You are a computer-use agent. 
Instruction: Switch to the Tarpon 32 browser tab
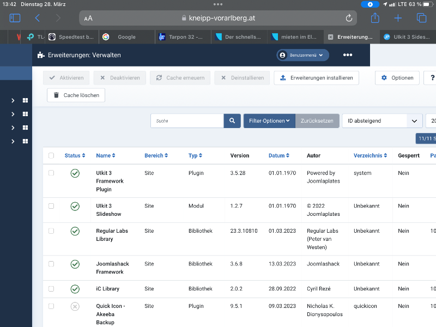pyautogui.click(x=183, y=37)
